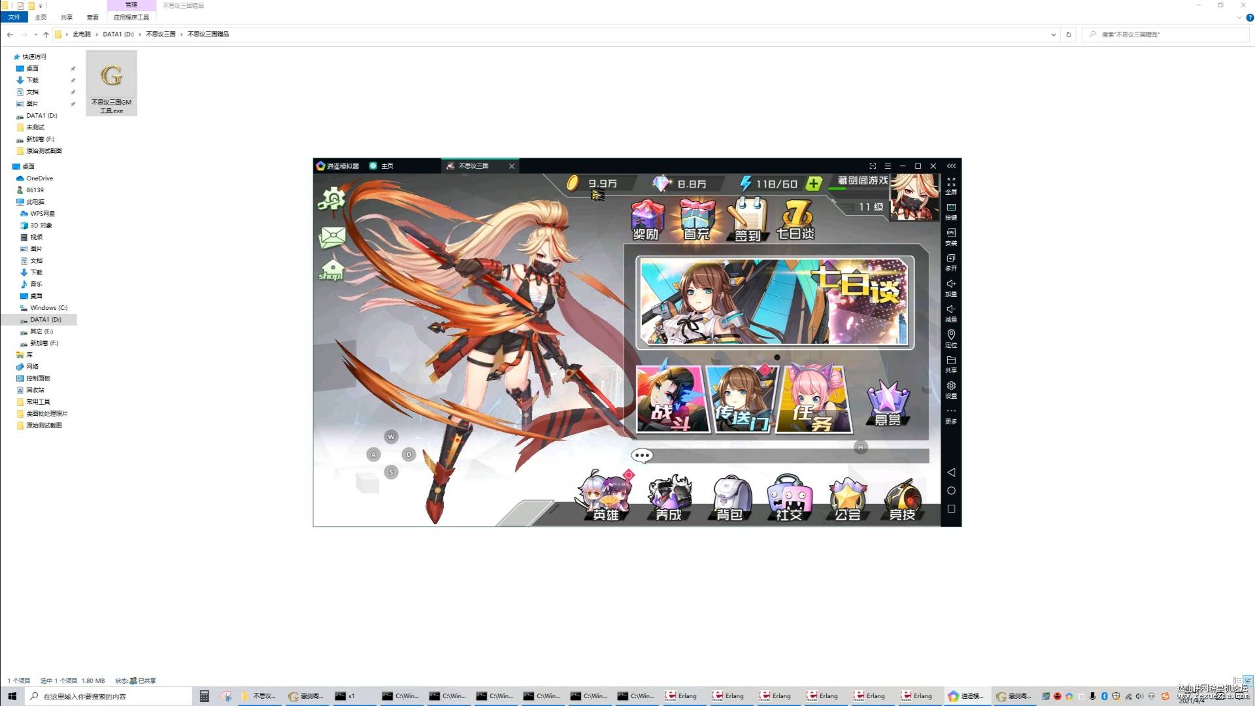The width and height of the screenshot is (1255, 706).
Task: Open the 悬赏 bounty crown icon
Action: click(888, 403)
